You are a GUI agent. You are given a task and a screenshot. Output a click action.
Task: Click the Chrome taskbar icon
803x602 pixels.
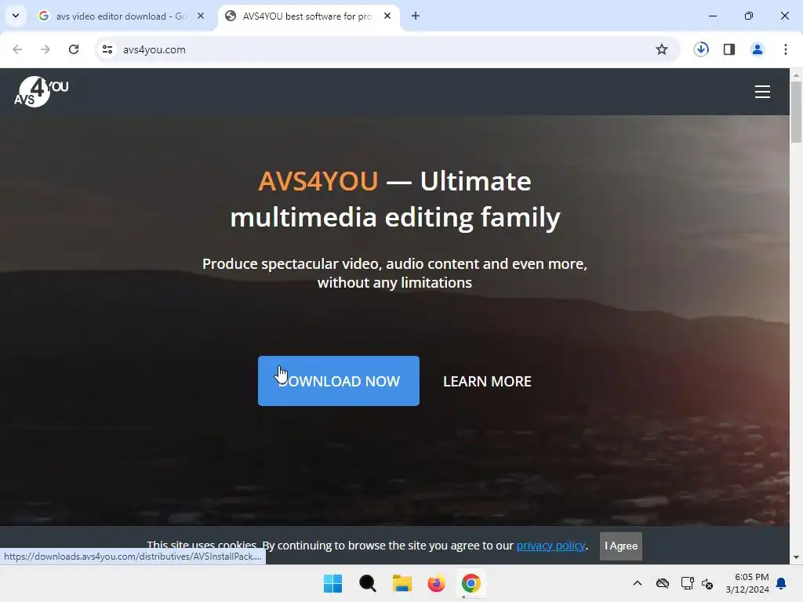(471, 583)
